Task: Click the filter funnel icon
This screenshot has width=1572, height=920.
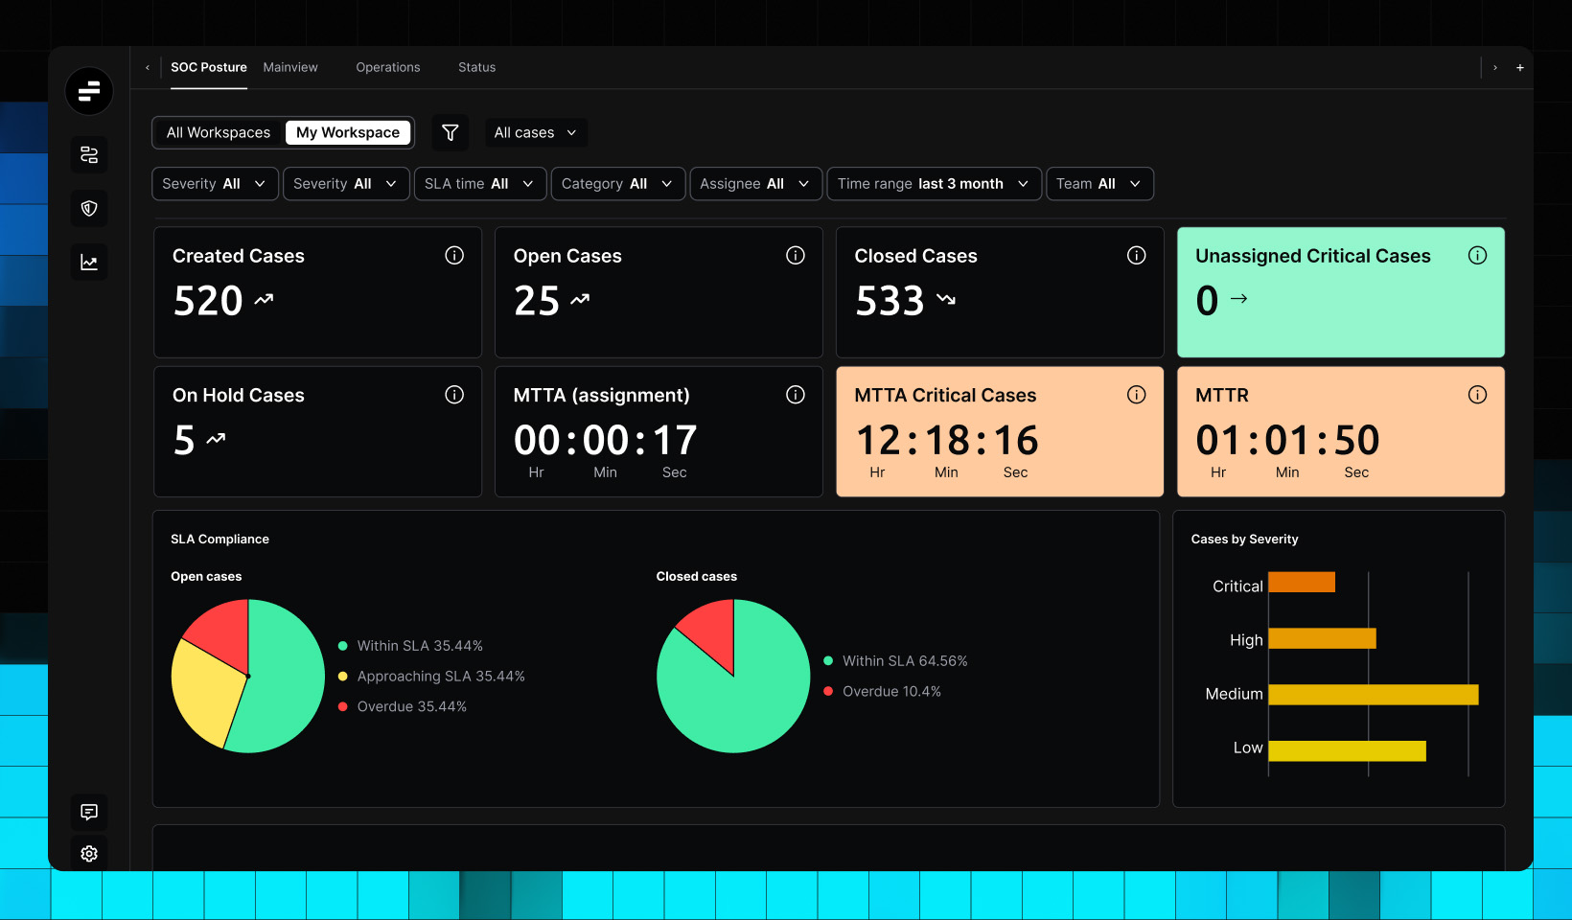Action: pyautogui.click(x=450, y=133)
